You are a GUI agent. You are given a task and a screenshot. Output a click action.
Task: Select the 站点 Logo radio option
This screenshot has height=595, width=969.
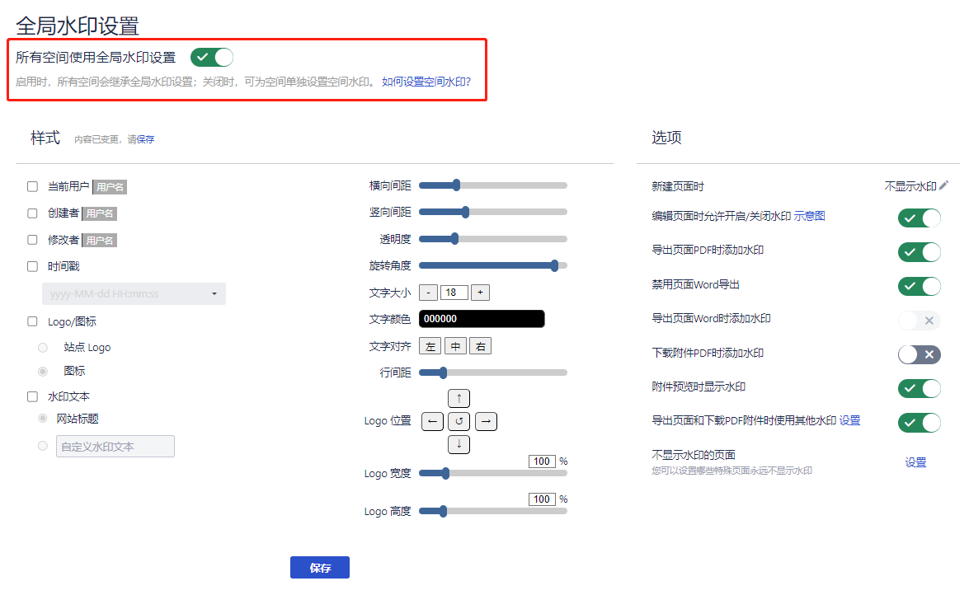pos(43,348)
